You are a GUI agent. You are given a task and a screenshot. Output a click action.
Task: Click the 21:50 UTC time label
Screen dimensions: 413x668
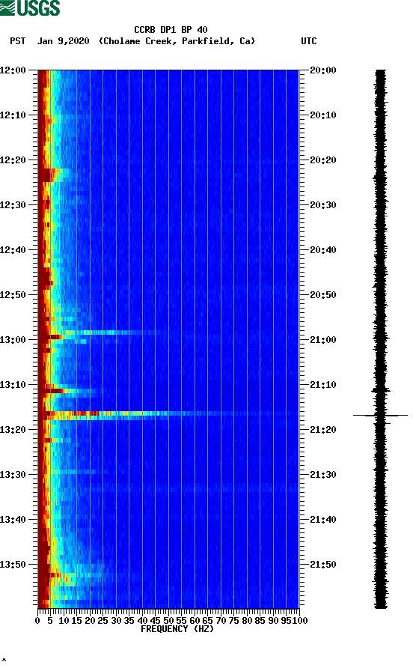[323, 565]
